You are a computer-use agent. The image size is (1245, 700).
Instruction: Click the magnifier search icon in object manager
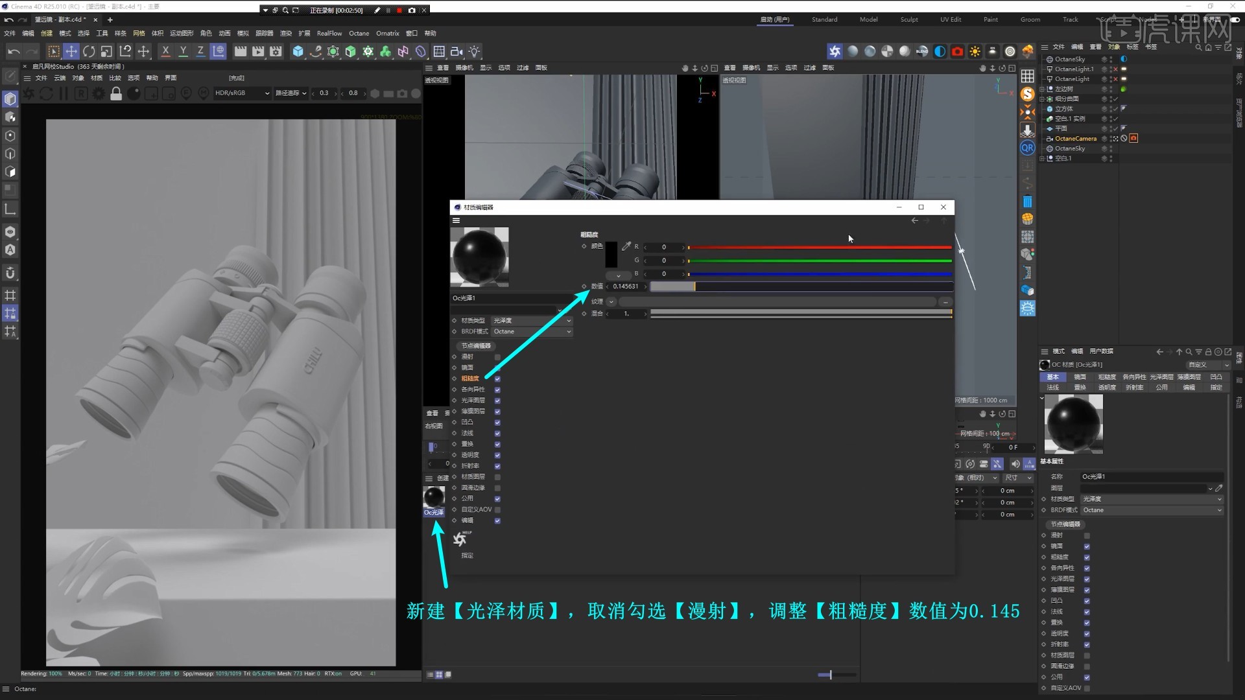click(1198, 47)
